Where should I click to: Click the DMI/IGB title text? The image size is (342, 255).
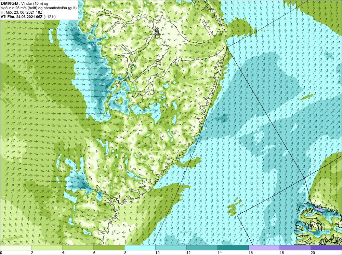[9, 3]
